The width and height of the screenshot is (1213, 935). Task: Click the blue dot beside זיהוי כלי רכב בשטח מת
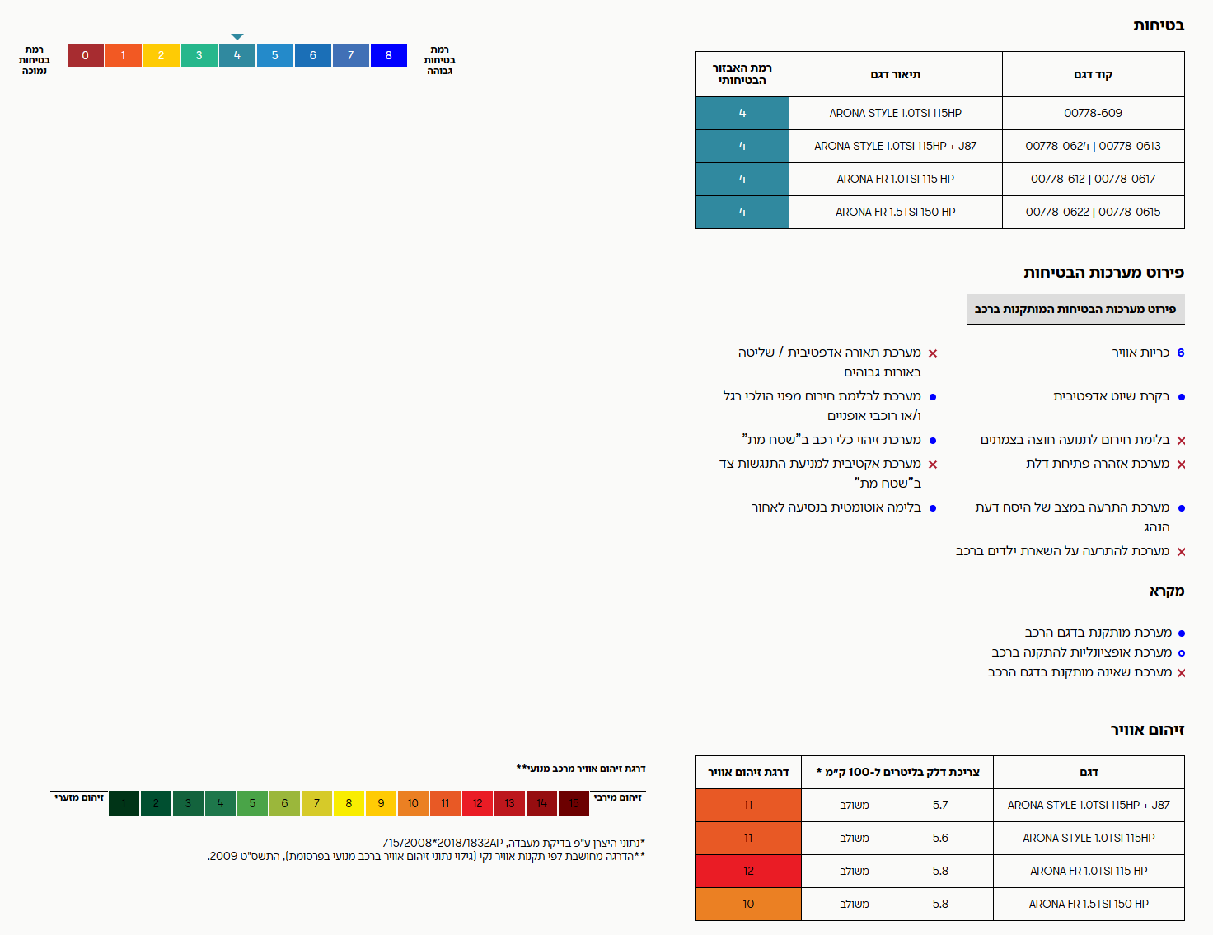point(933,441)
